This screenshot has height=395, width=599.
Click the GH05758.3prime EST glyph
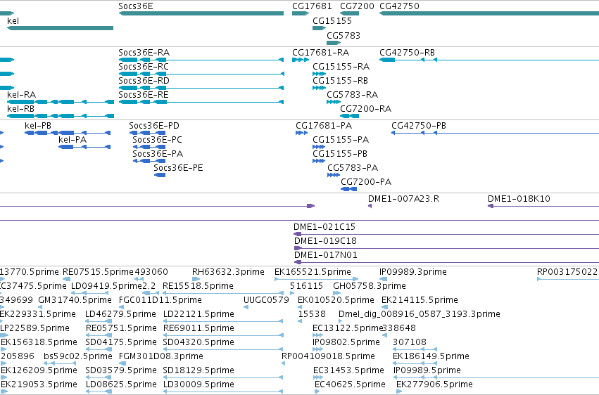(337, 293)
